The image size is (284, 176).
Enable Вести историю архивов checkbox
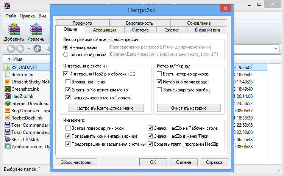[159, 74]
